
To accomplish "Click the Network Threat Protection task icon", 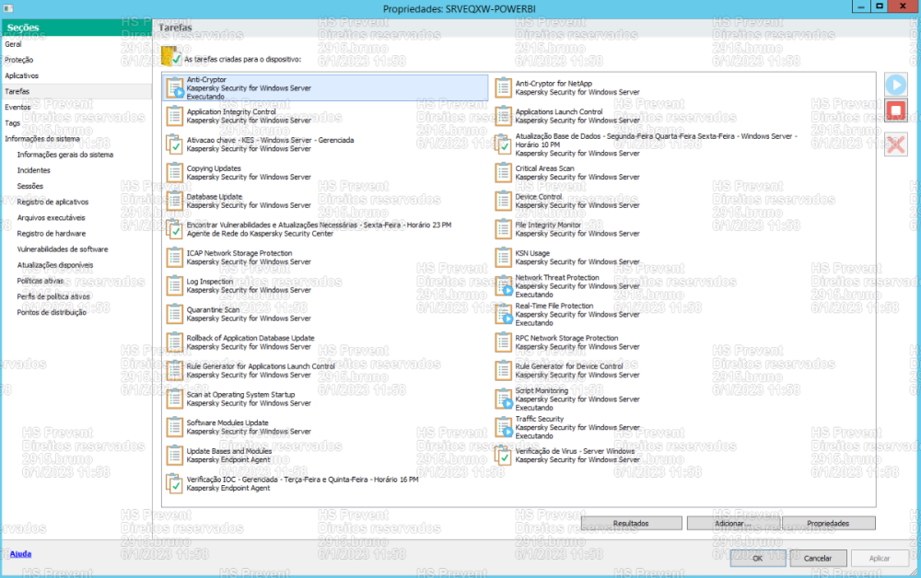I will pyautogui.click(x=504, y=285).
